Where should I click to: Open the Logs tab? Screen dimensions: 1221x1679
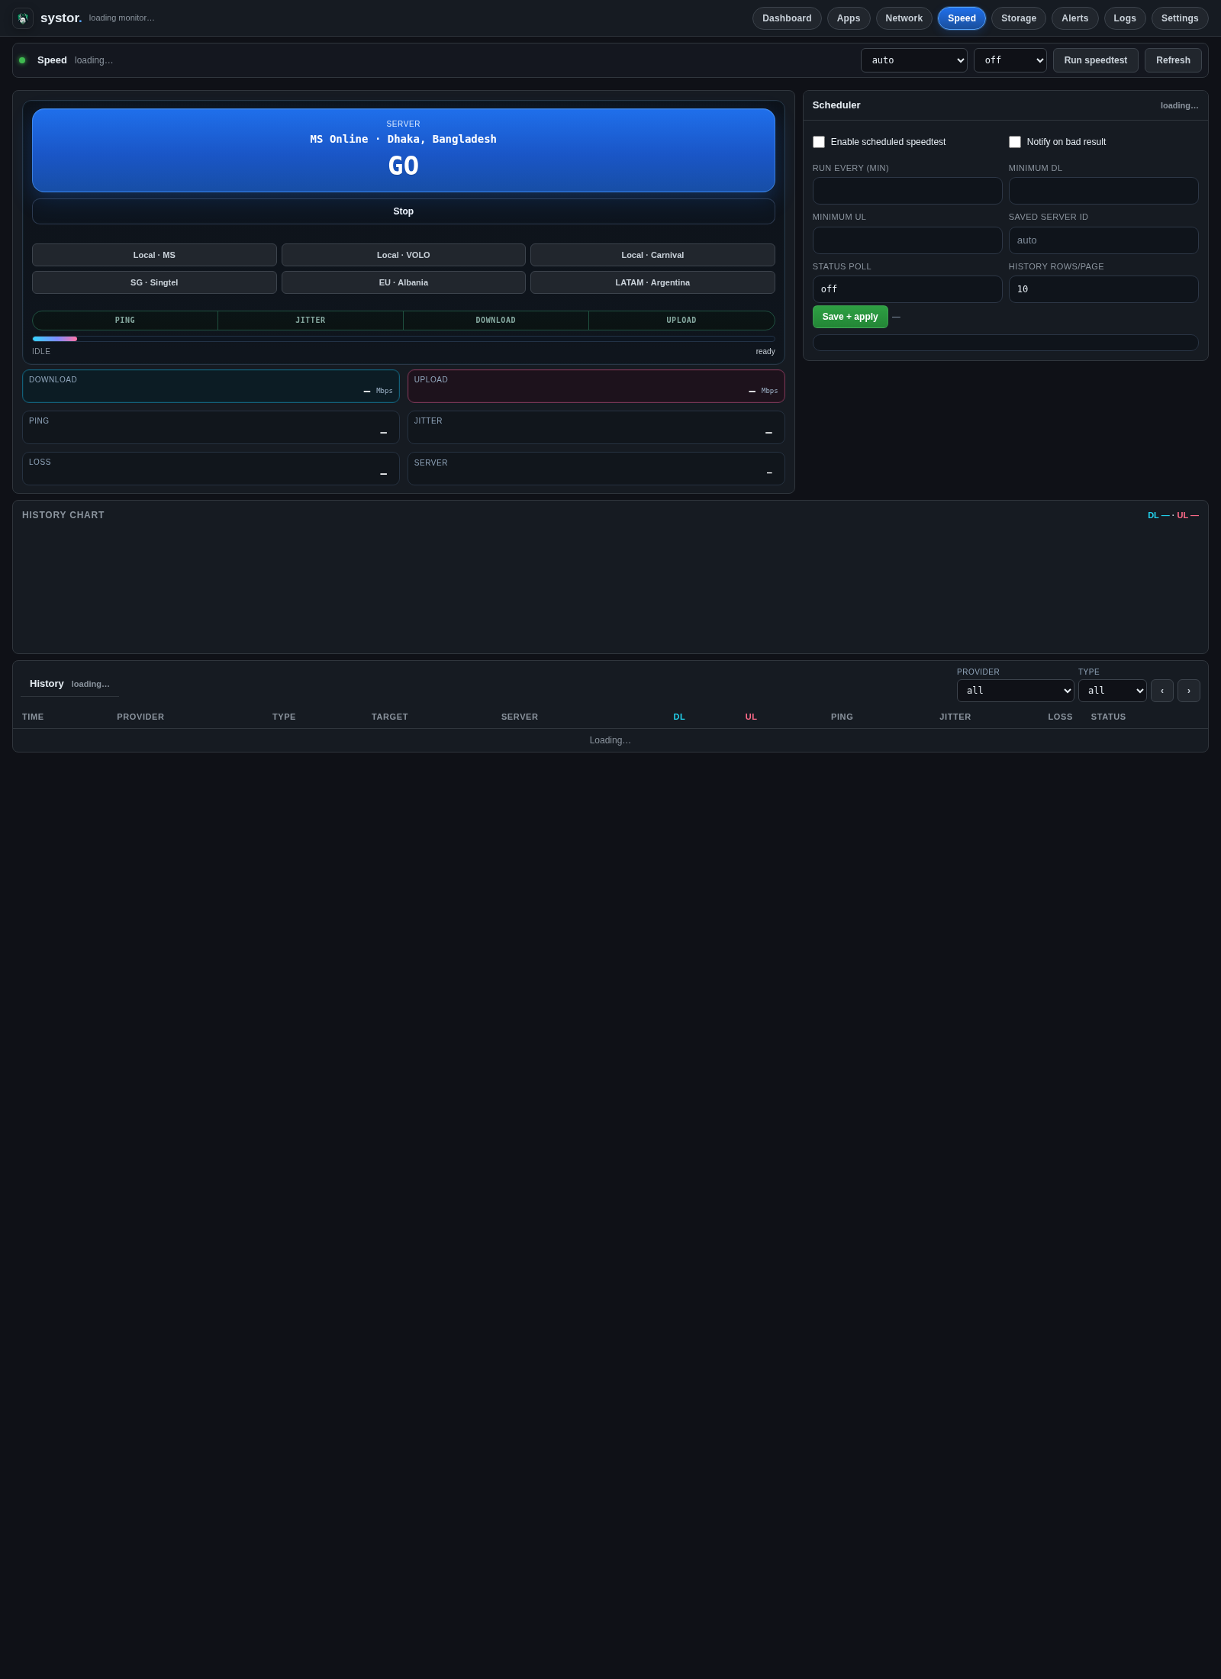1125,18
